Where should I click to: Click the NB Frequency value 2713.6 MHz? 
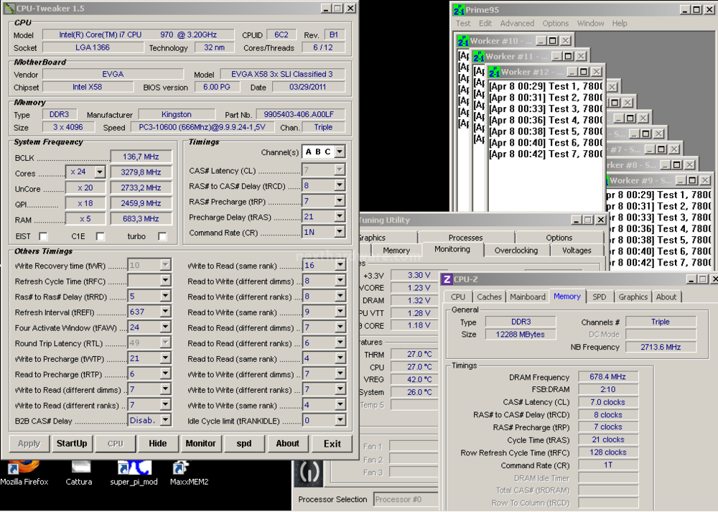pyautogui.click(x=661, y=347)
